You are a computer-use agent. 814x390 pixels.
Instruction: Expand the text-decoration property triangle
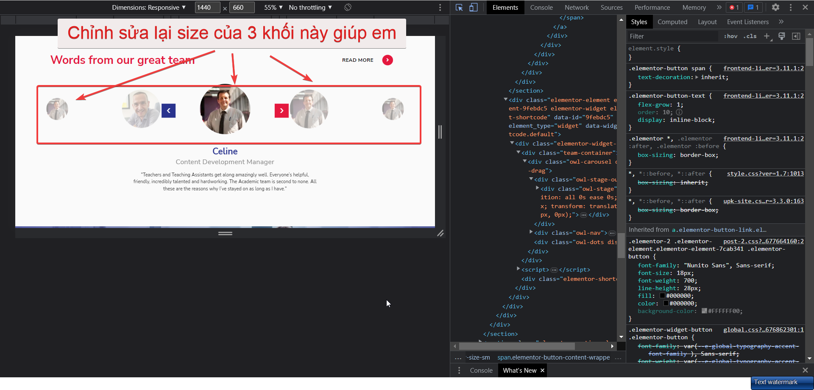click(697, 77)
